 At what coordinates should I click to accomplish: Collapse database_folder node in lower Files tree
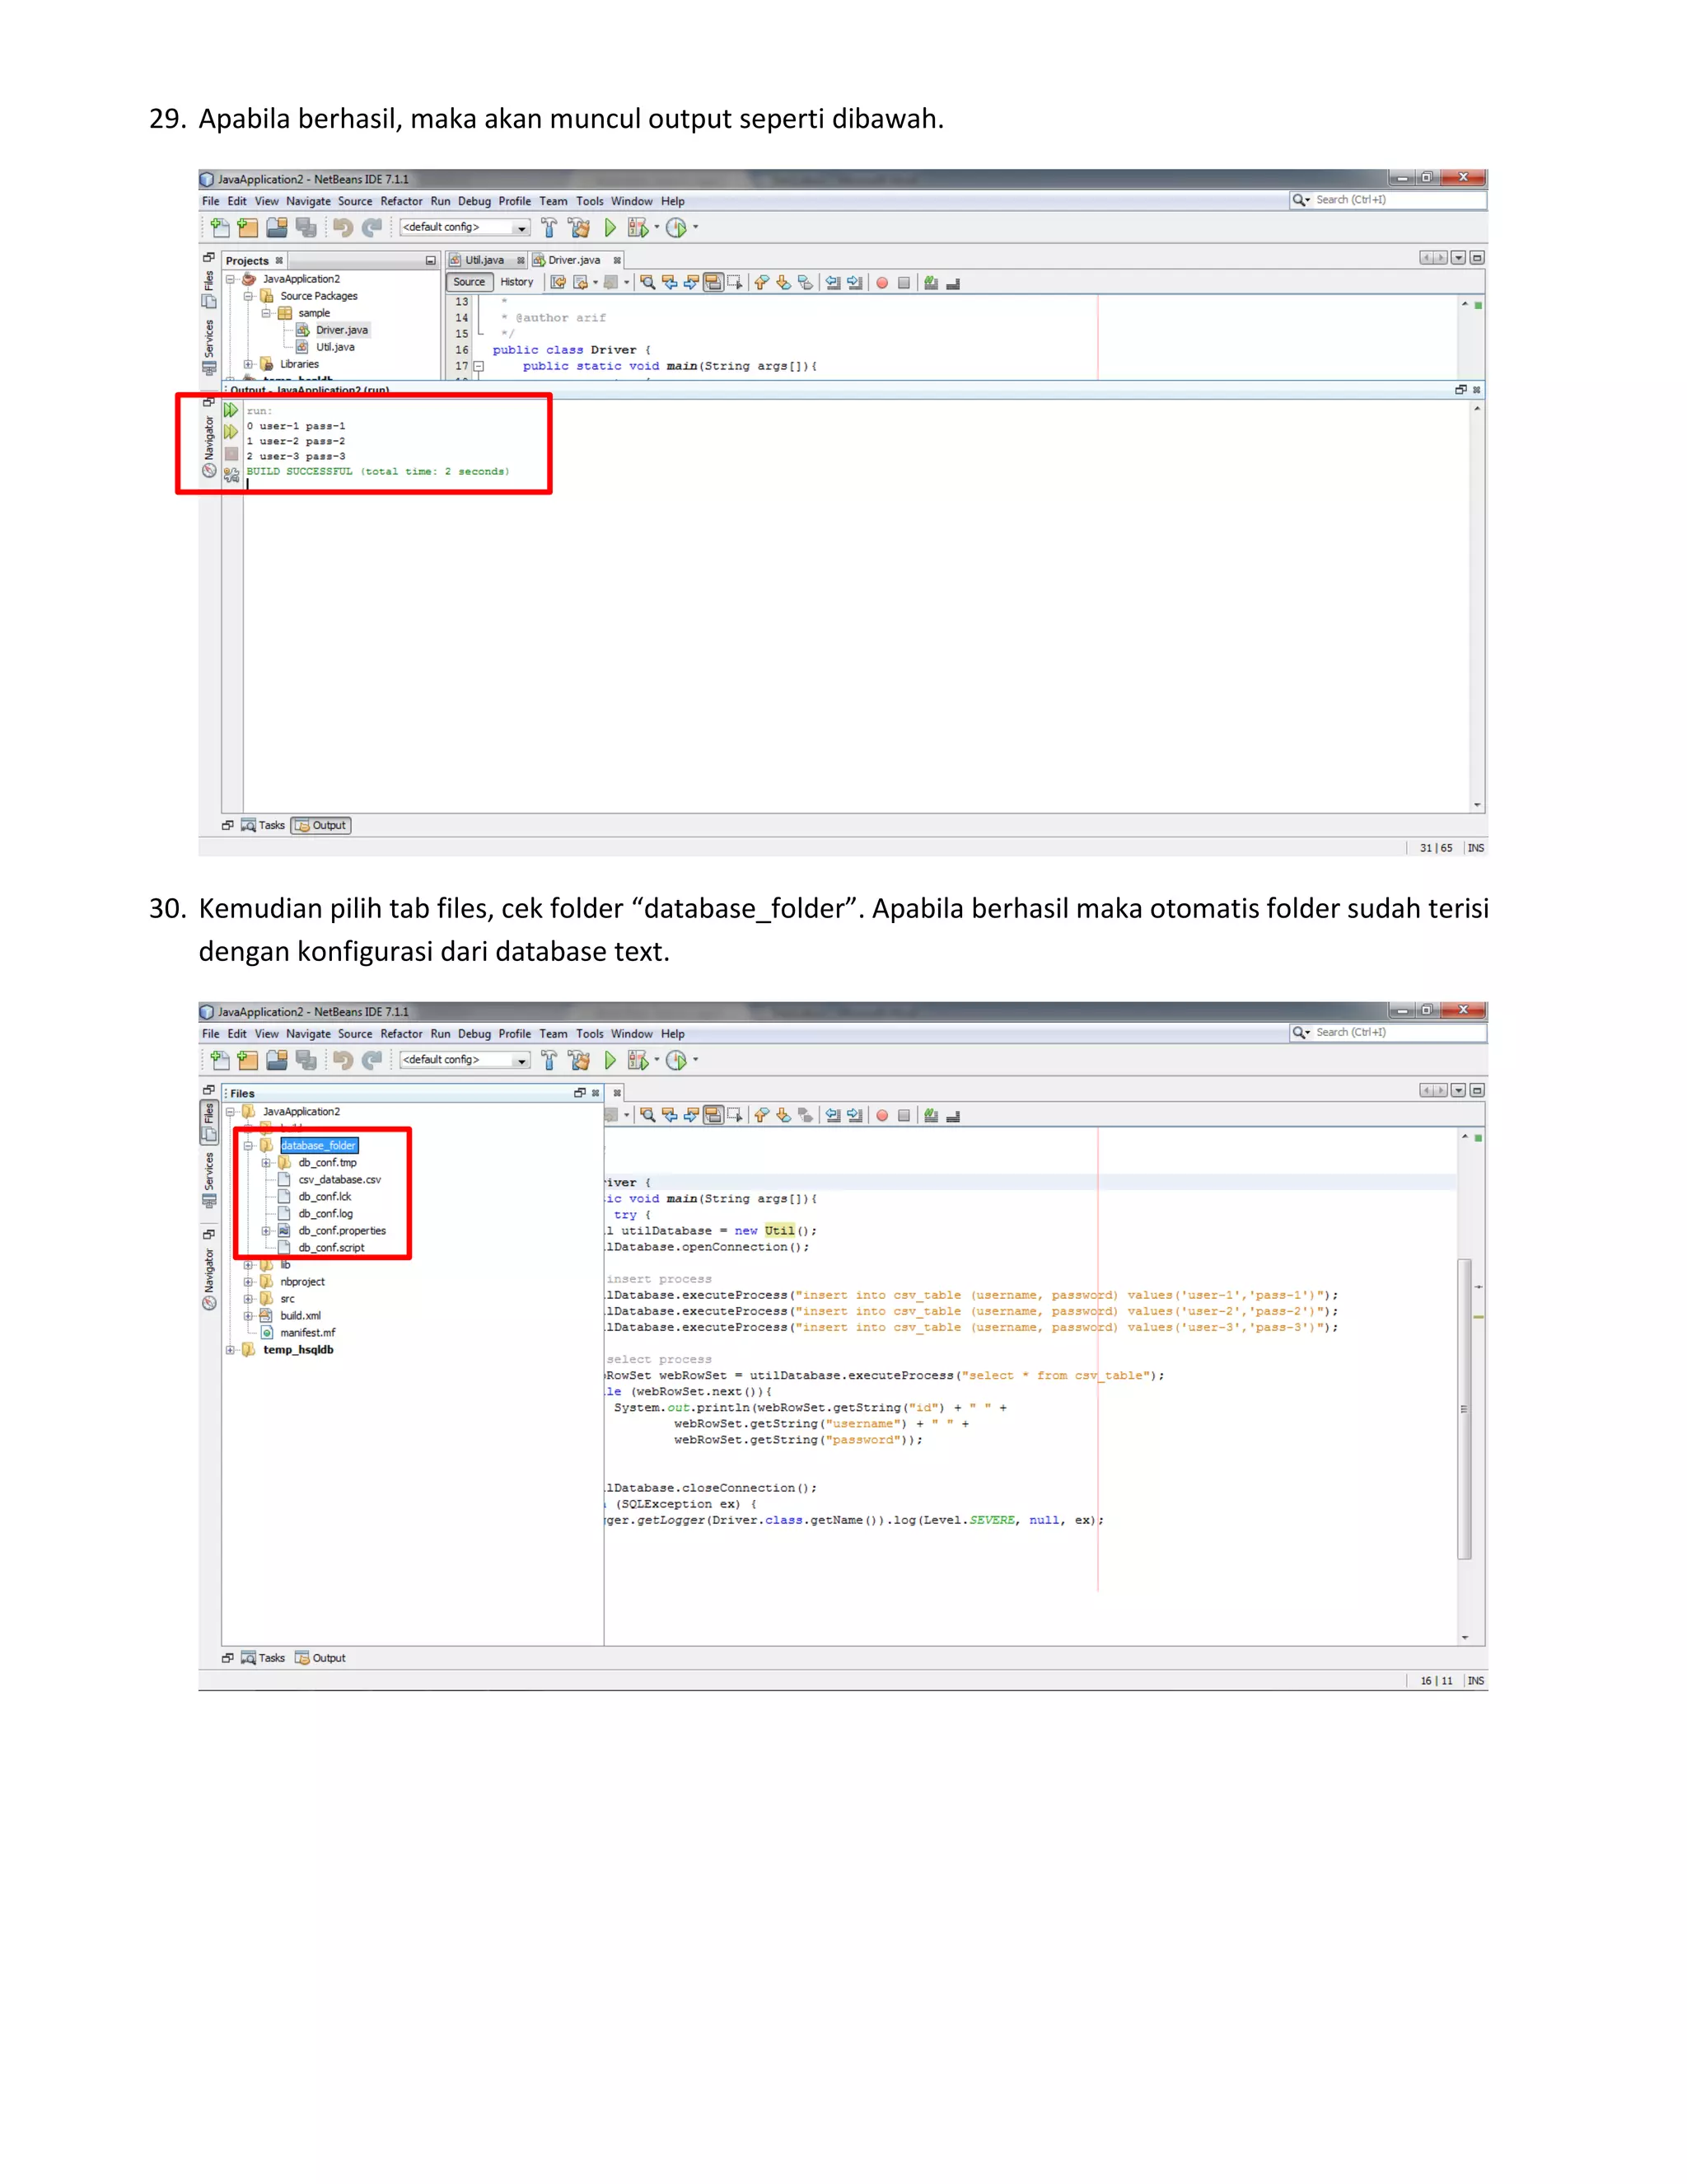click(248, 1145)
